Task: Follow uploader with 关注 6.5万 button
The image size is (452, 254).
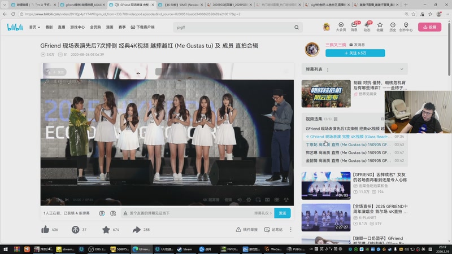Action: point(355,53)
